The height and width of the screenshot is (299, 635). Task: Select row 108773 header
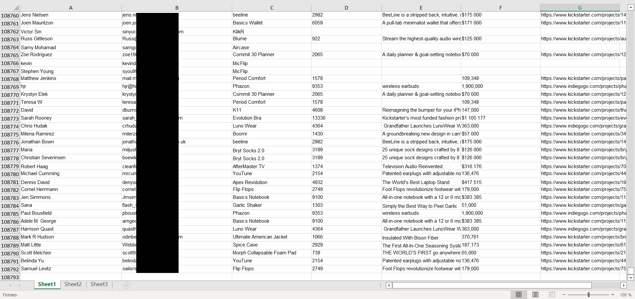coord(10,119)
